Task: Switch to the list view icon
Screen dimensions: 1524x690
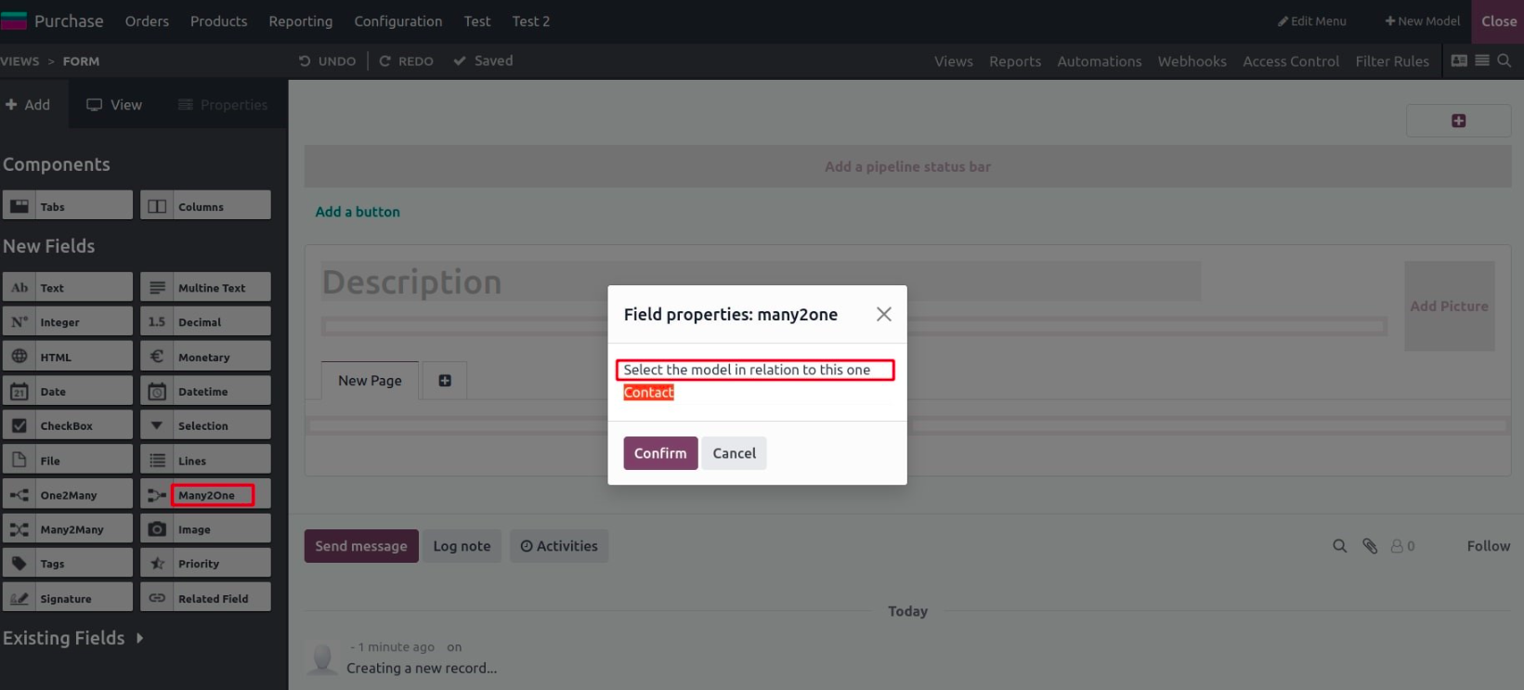Action: [1482, 60]
